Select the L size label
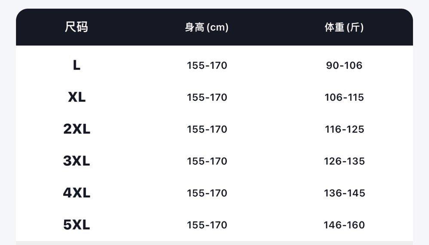 (77, 65)
